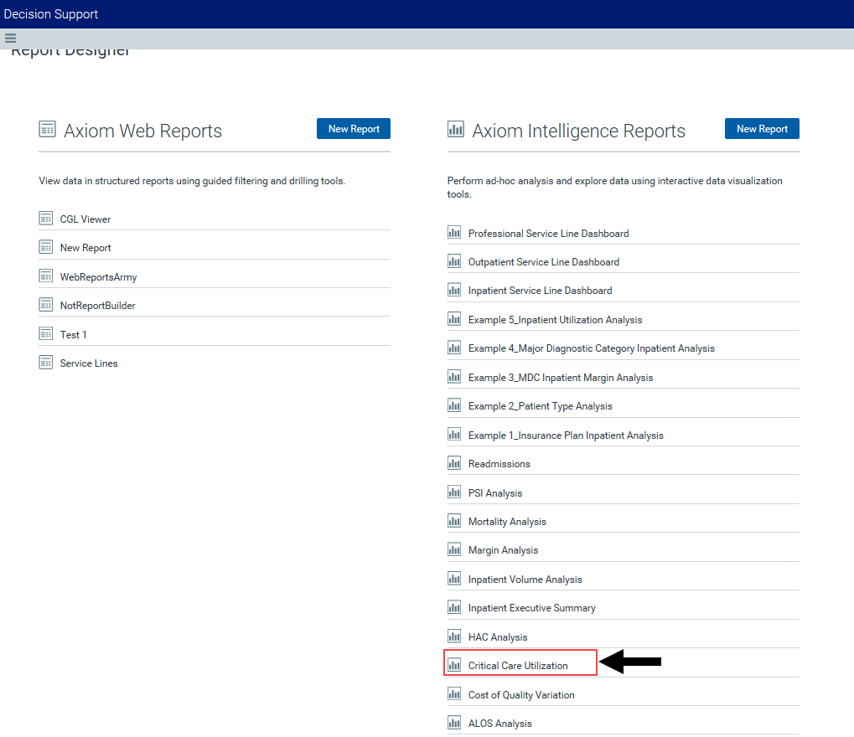Open the Readmissions report
Image resolution: width=854 pixels, height=737 pixels.
tap(499, 464)
